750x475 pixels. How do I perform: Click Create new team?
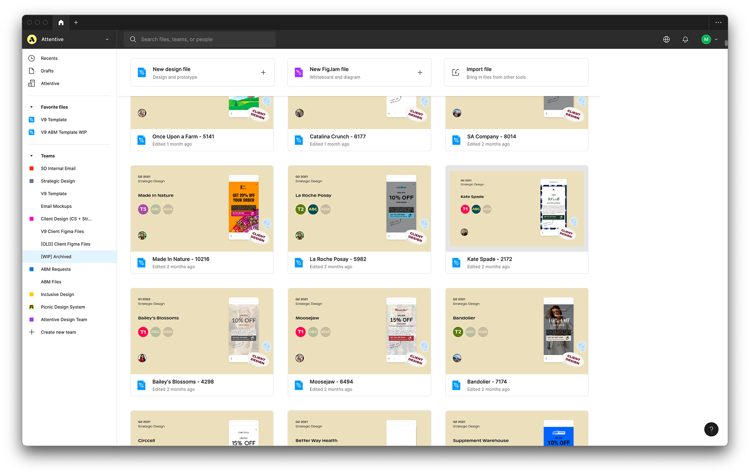(58, 332)
